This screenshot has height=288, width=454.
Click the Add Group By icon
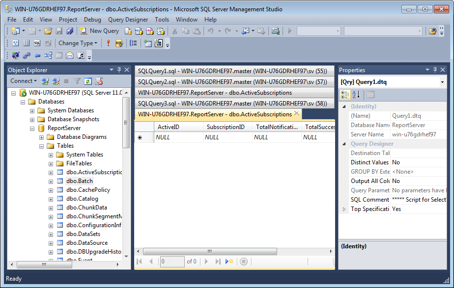[x=133, y=44]
